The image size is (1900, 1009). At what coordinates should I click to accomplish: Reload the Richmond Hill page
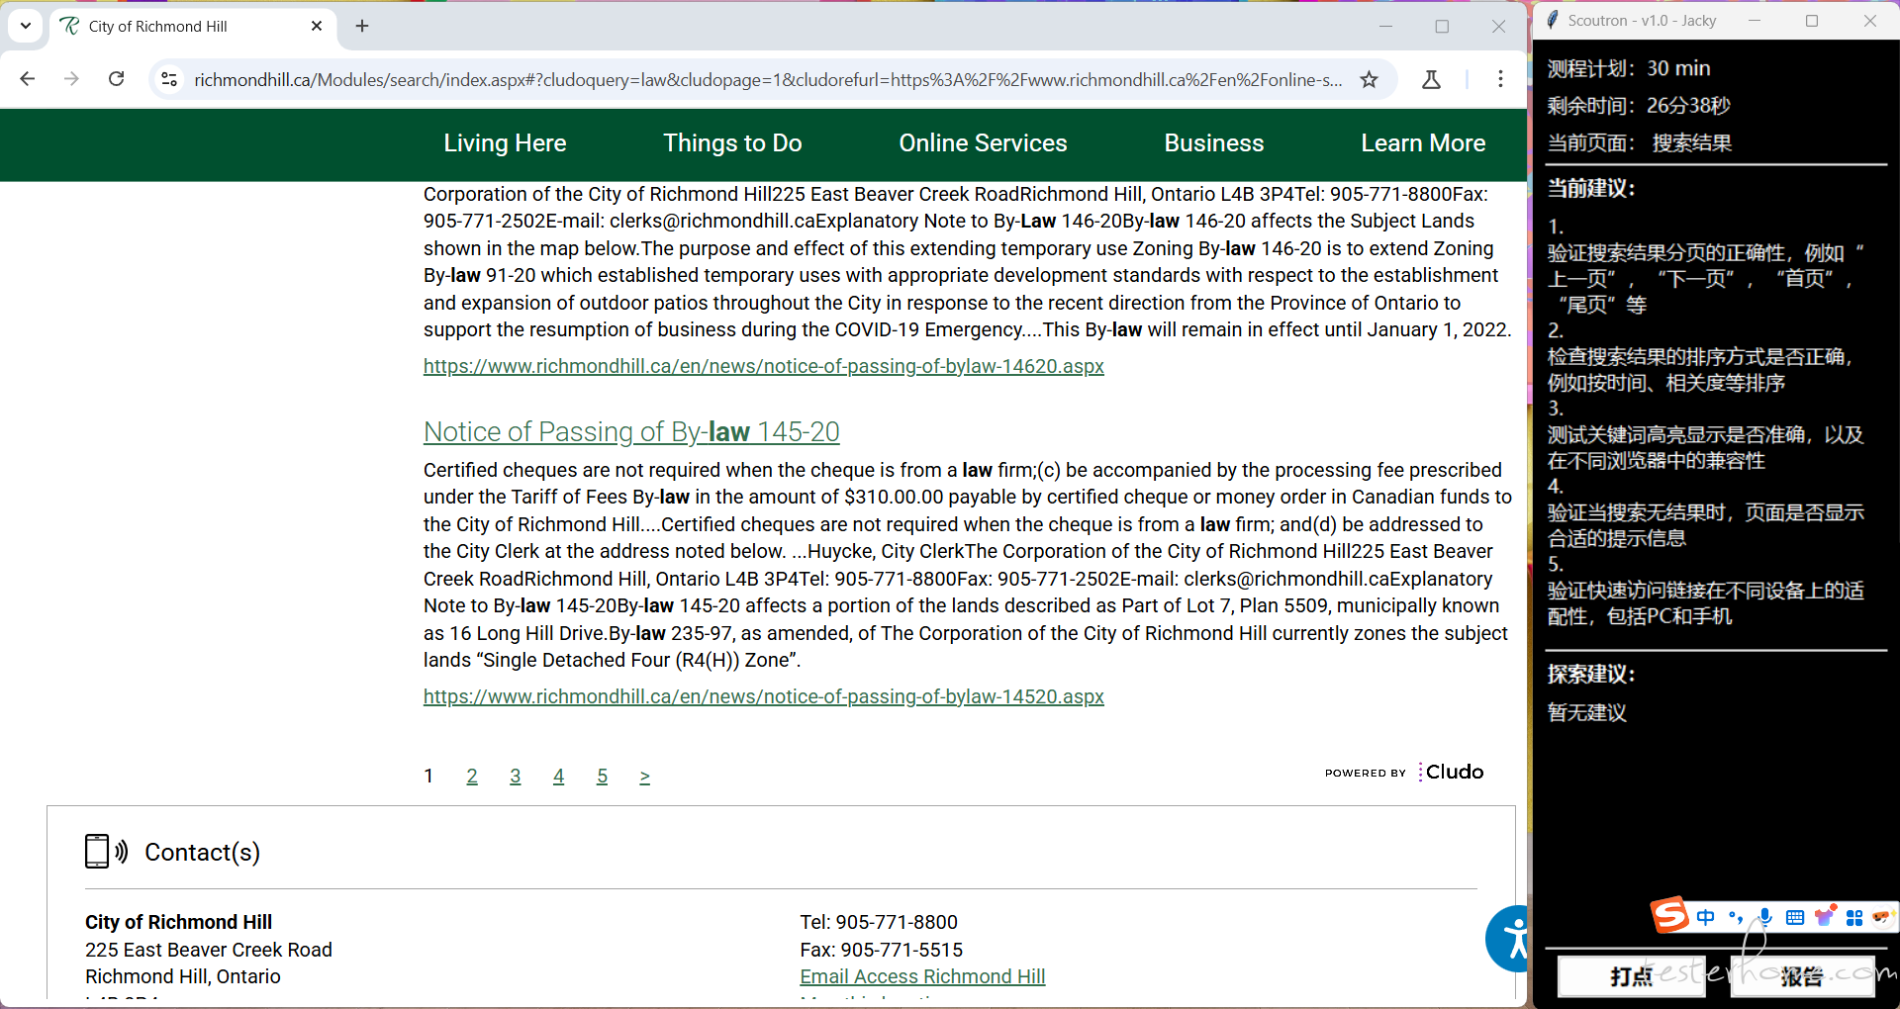tap(116, 79)
